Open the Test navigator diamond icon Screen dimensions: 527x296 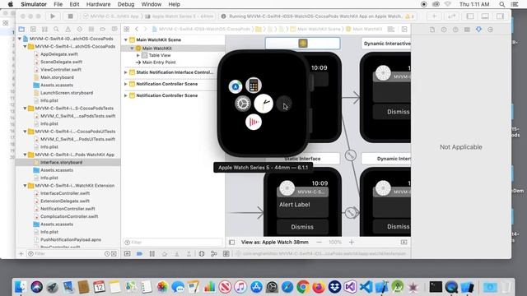[79, 30]
